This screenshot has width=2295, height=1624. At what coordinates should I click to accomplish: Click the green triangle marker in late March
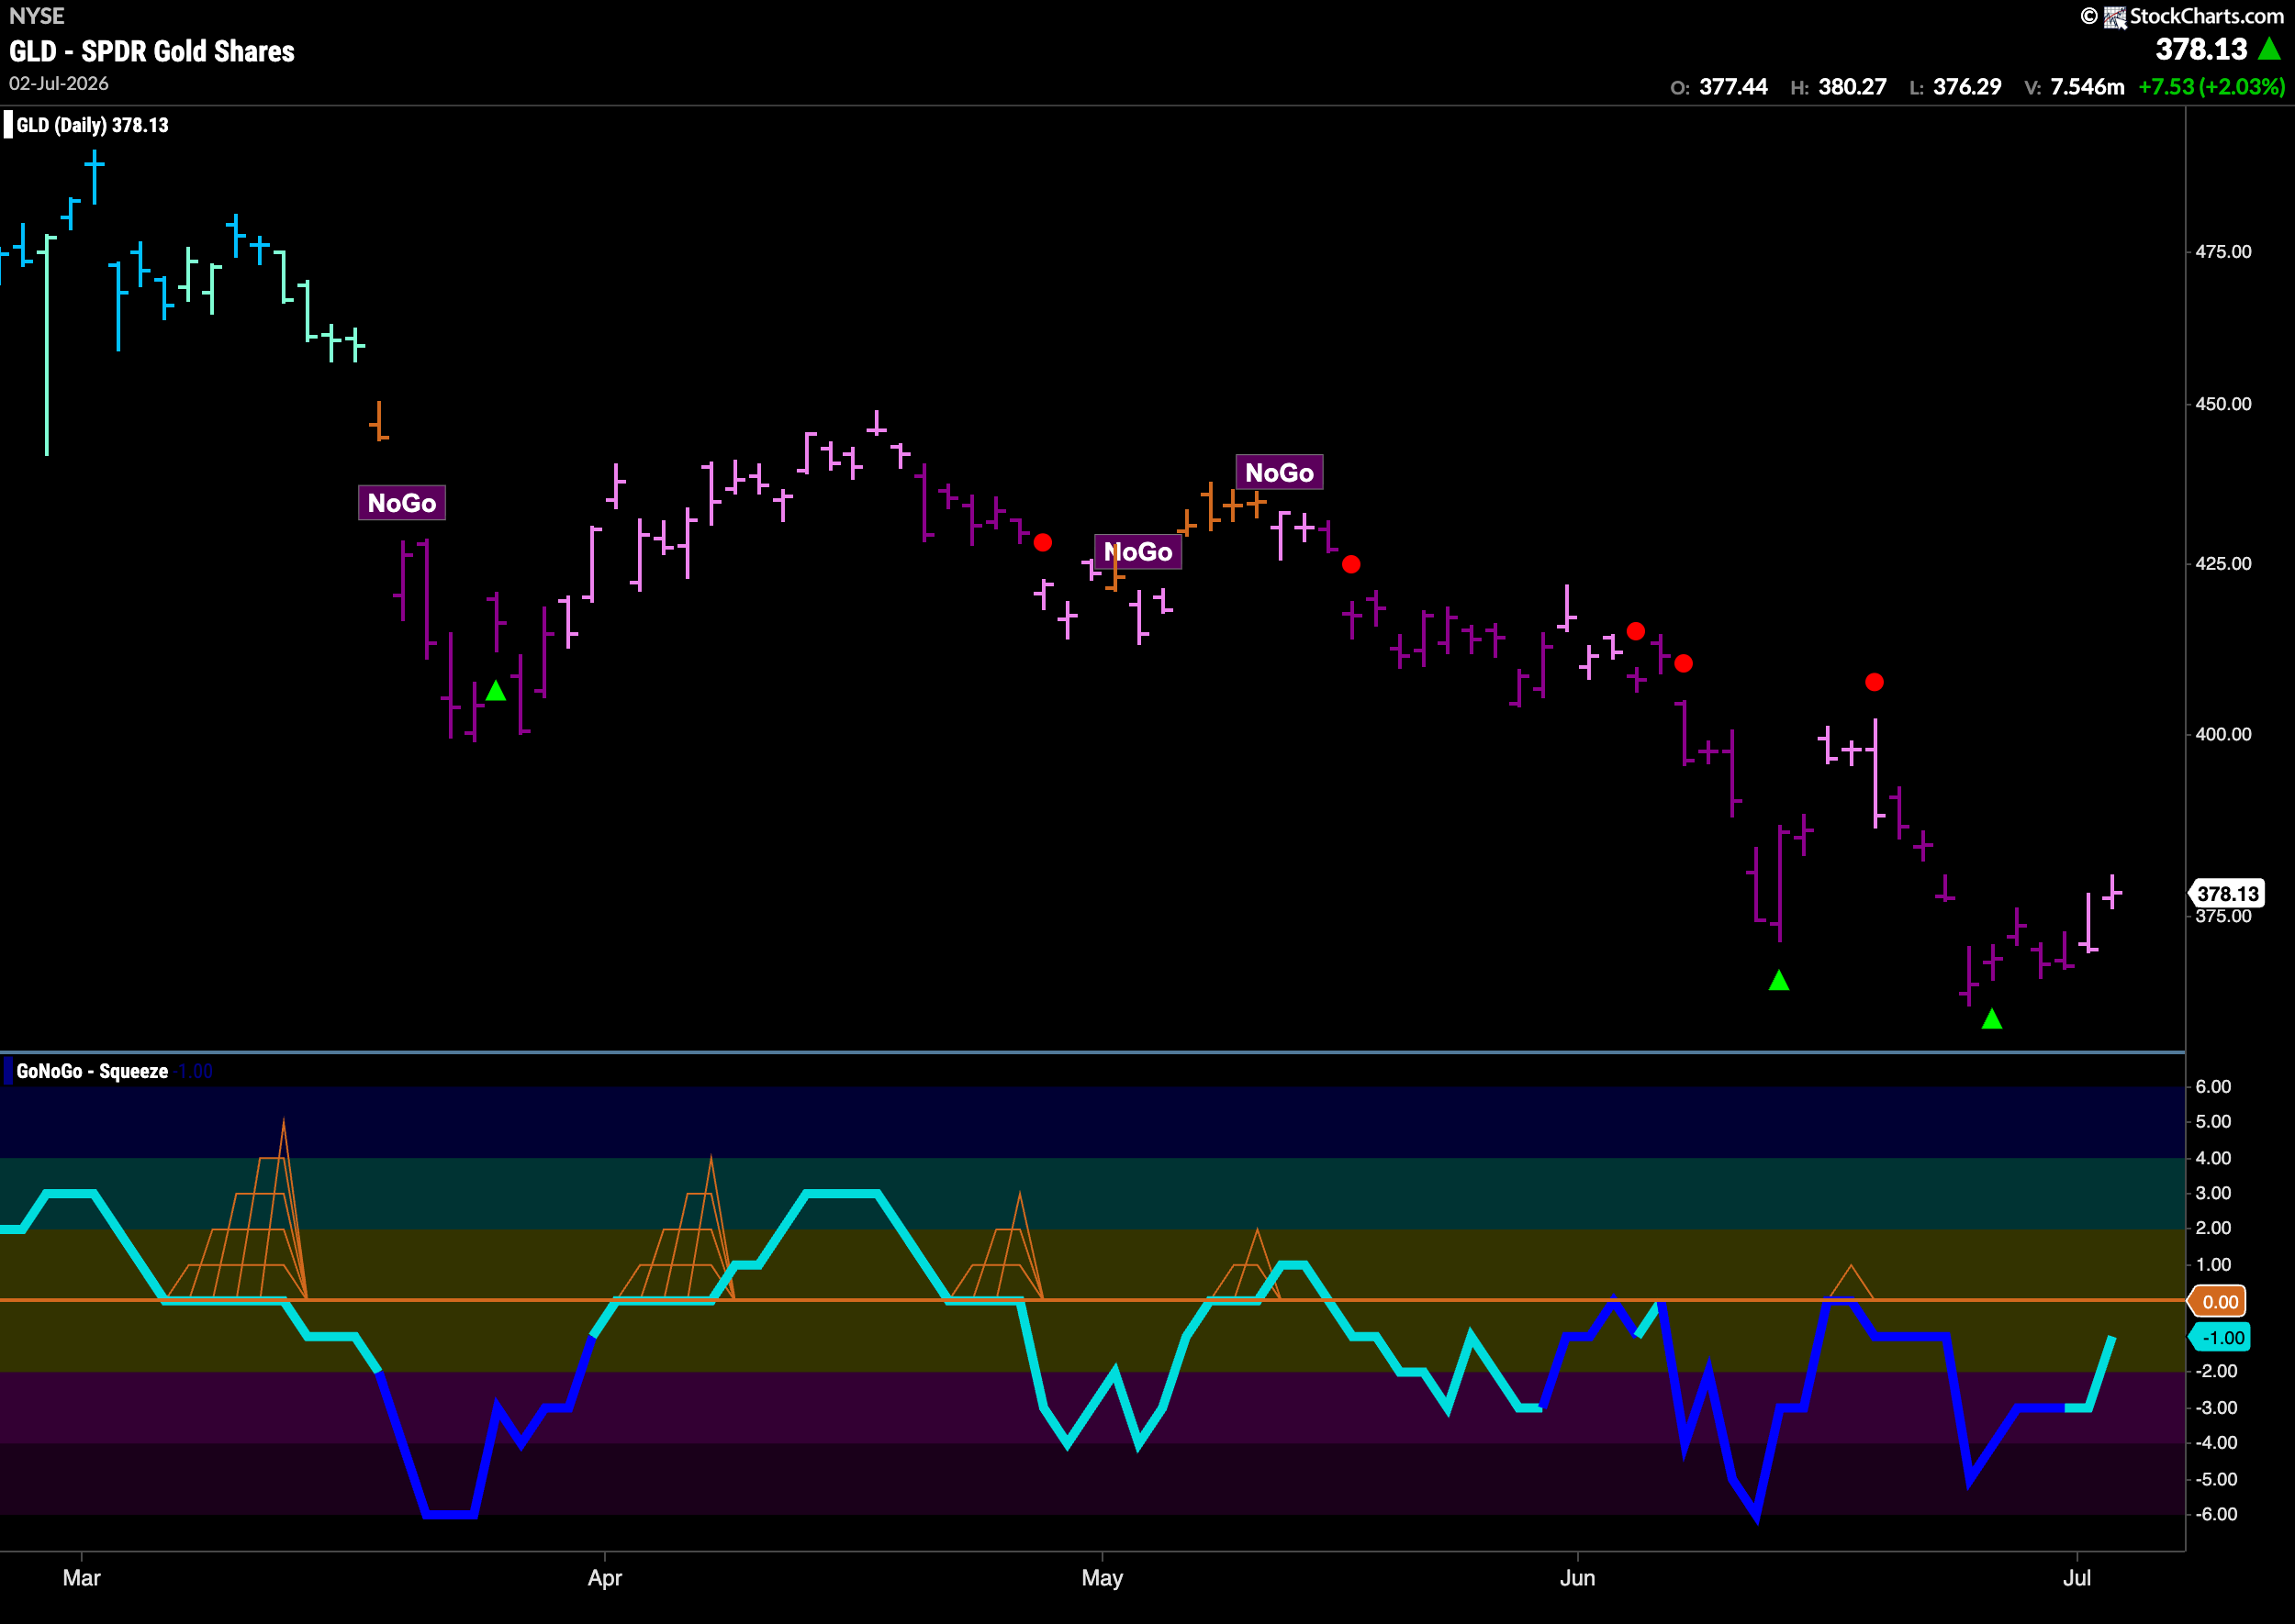[495, 691]
